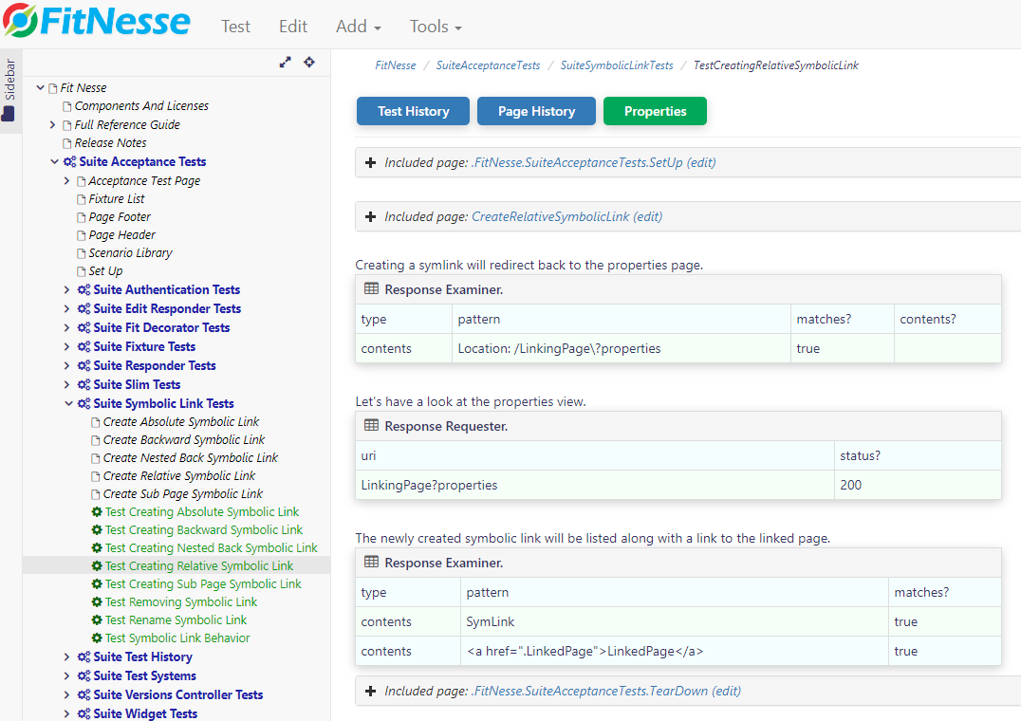1021x721 pixels.
Task: Open Suite Versions Controller Tests
Action: click(x=177, y=695)
